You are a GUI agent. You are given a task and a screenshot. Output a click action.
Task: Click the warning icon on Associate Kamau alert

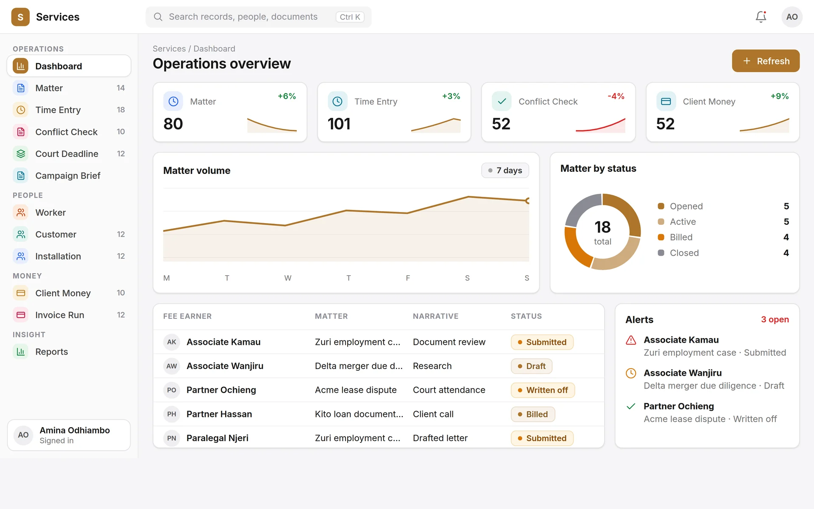pos(631,340)
